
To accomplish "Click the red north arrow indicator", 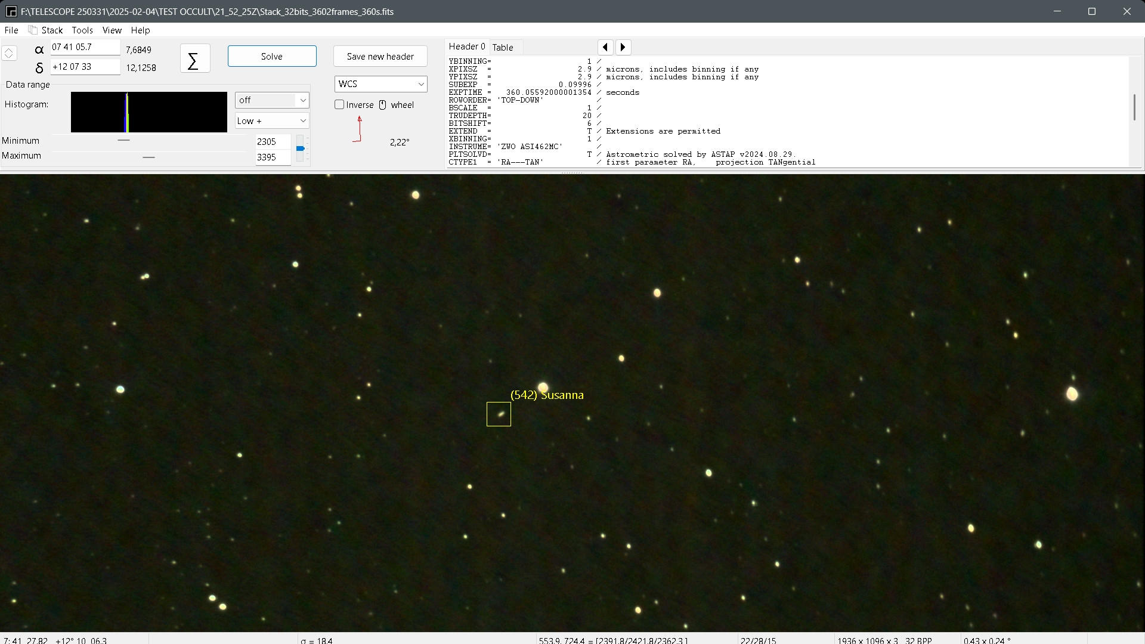I will click(358, 129).
